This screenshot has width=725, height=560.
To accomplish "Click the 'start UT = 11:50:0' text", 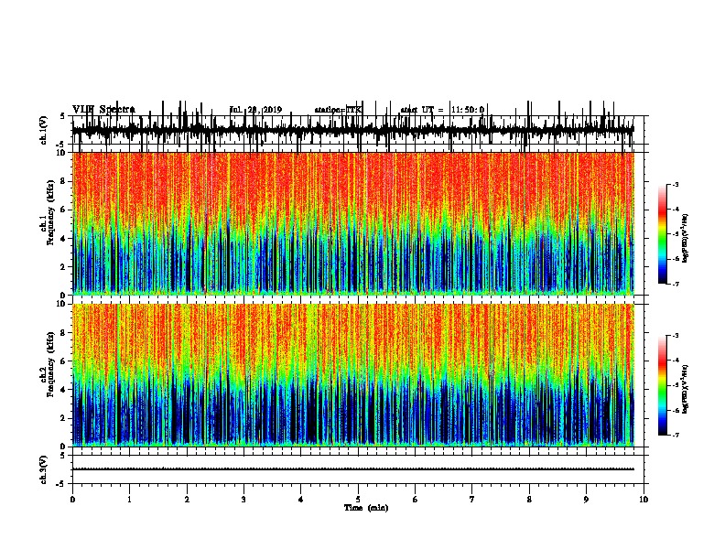I will pyautogui.click(x=442, y=110).
